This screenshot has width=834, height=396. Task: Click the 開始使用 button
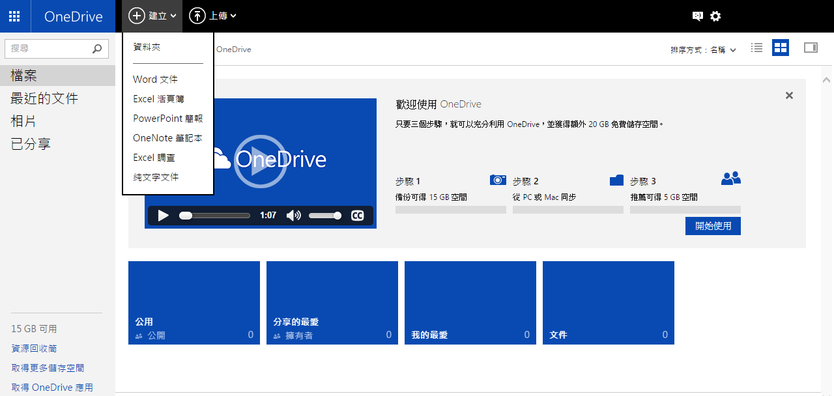pos(713,226)
